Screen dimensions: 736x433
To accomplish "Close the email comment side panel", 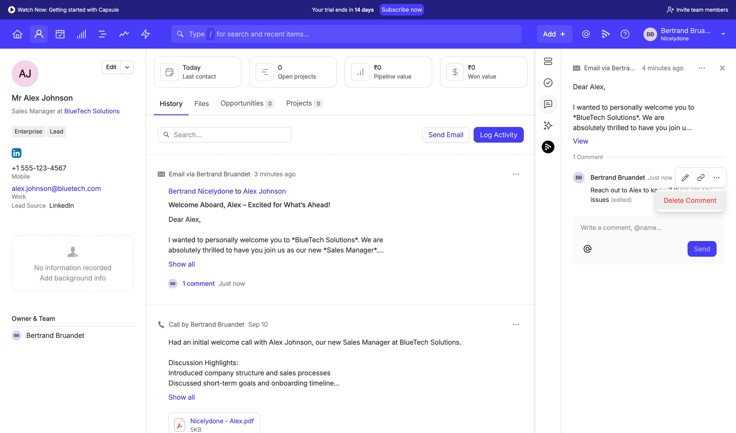I will coord(722,68).
